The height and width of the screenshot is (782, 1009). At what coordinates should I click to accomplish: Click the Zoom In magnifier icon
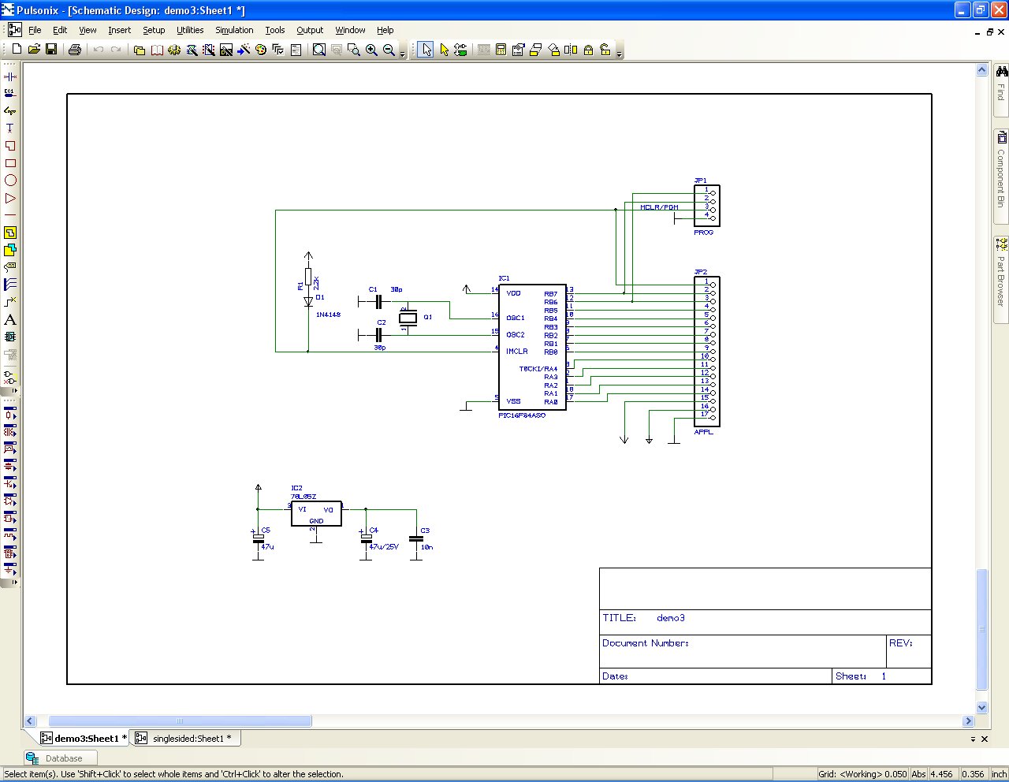point(371,50)
